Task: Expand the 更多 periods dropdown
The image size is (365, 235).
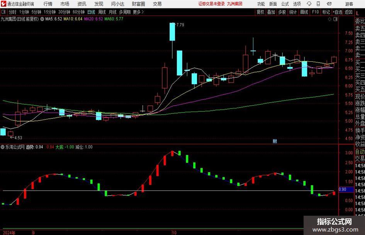Action: pyautogui.click(x=138, y=12)
